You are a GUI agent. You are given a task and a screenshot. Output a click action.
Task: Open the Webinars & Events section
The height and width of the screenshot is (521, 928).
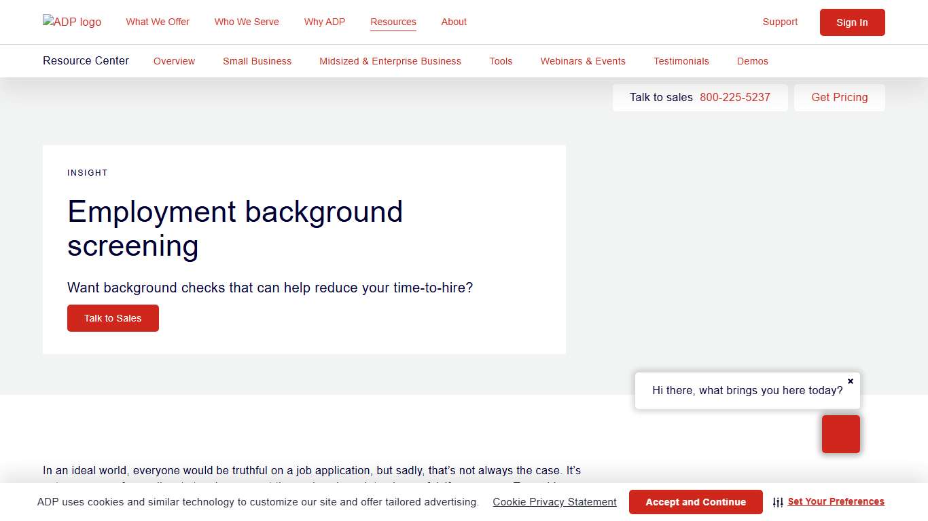click(582, 61)
